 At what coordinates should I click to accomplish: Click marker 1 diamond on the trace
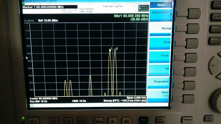tap(110, 50)
